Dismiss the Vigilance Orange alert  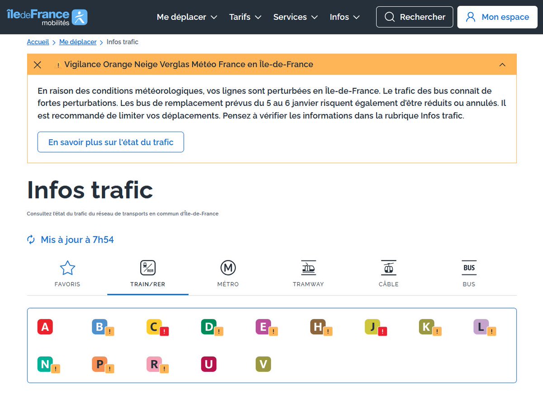pos(38,65)
